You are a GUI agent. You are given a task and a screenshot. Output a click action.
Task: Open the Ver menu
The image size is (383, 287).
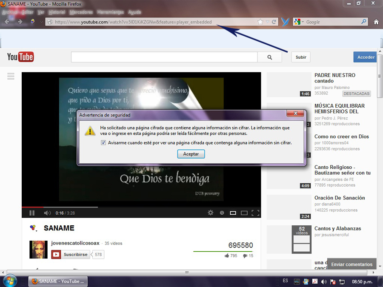(41, 12)
